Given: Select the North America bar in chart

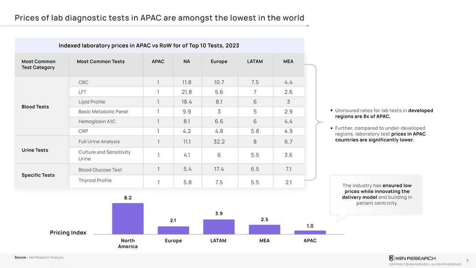Looking at the screenshot, I should click(128, 219).
